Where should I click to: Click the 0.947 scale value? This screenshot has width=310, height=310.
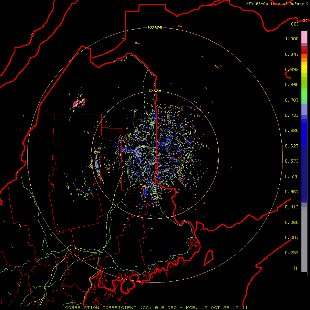292,54
